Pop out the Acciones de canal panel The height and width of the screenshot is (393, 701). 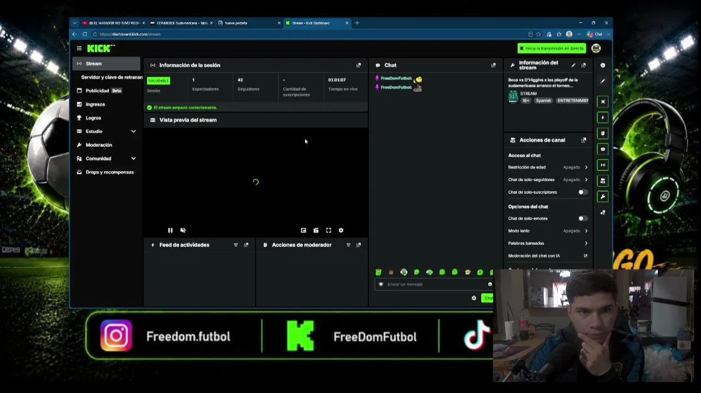(584, 140)
